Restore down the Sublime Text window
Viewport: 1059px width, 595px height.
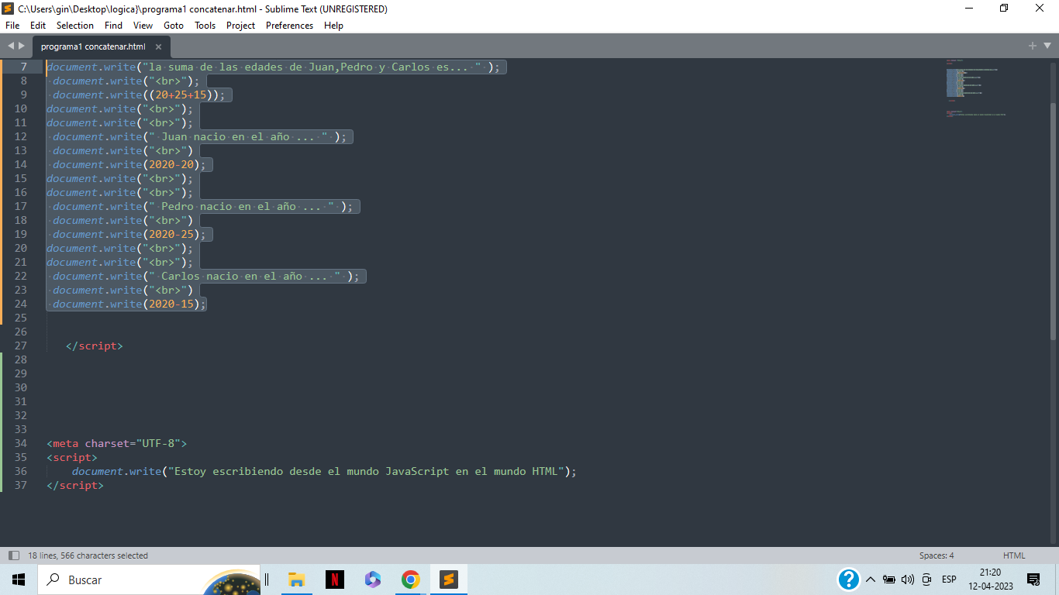1005,9
